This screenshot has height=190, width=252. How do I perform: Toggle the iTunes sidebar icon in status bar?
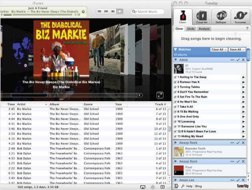(162, 187)
